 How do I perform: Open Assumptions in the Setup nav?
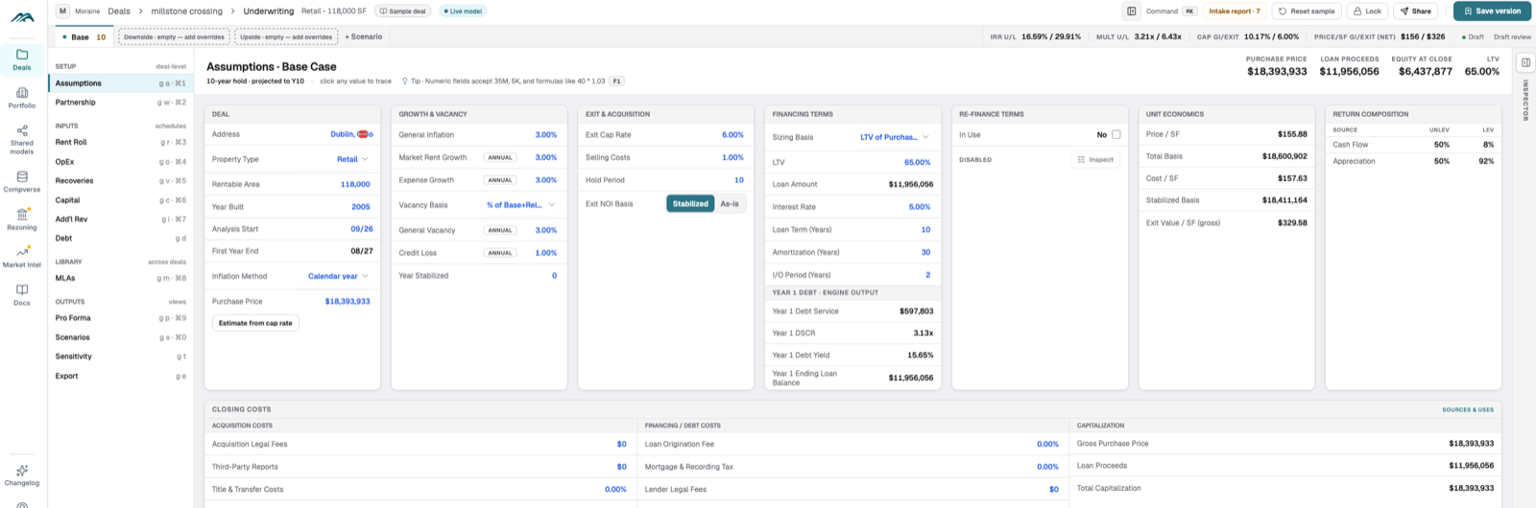tap(121, 83)
